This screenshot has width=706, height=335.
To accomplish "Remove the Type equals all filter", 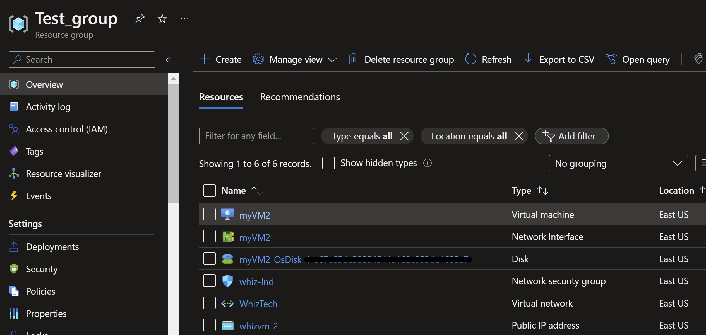I will [404, 136].
